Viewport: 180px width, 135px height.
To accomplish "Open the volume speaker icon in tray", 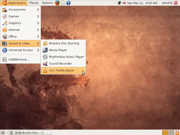I will (124, 3).
